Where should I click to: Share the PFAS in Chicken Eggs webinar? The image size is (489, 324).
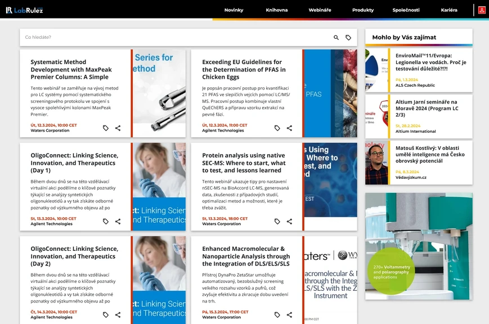pyautogui.click(x=289, y=128)
